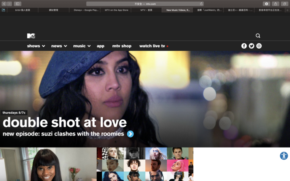Reload the page from the address bar
This screenshot has width=290, height=181.
tap(201, 4)
